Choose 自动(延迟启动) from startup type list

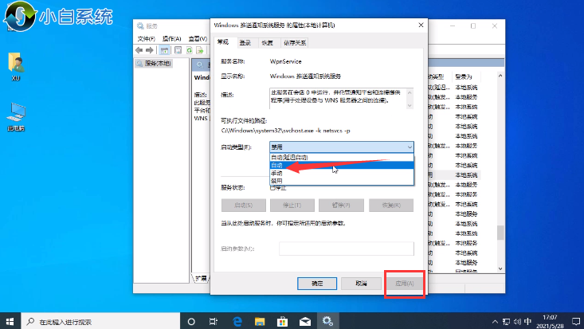coord(342,157)
